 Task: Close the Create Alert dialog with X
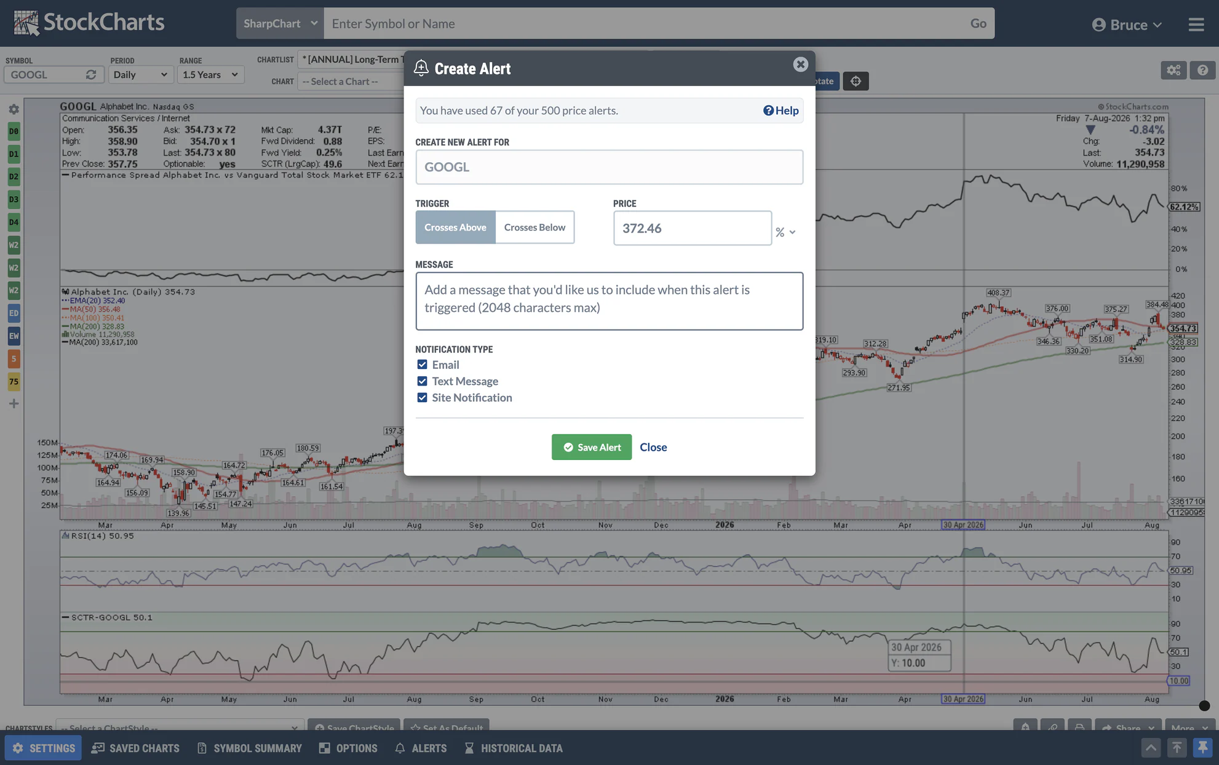[800, 65]
